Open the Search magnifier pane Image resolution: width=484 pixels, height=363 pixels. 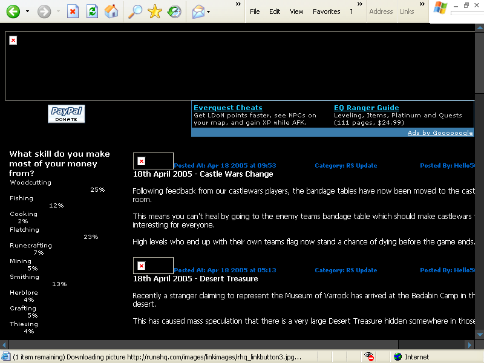click(135, 11)
